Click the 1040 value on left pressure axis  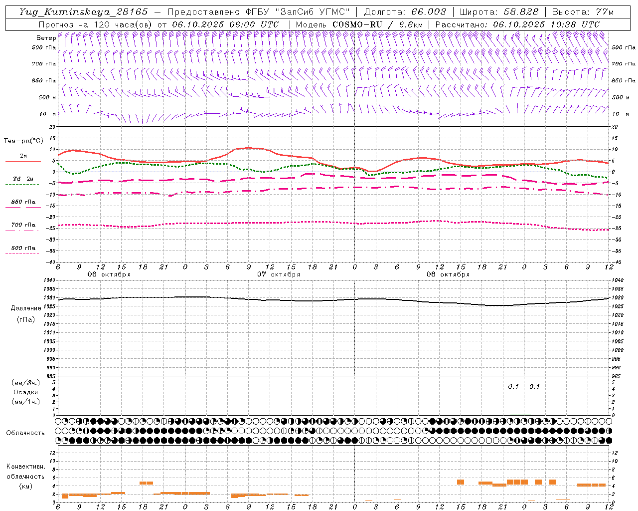[49, 280]
